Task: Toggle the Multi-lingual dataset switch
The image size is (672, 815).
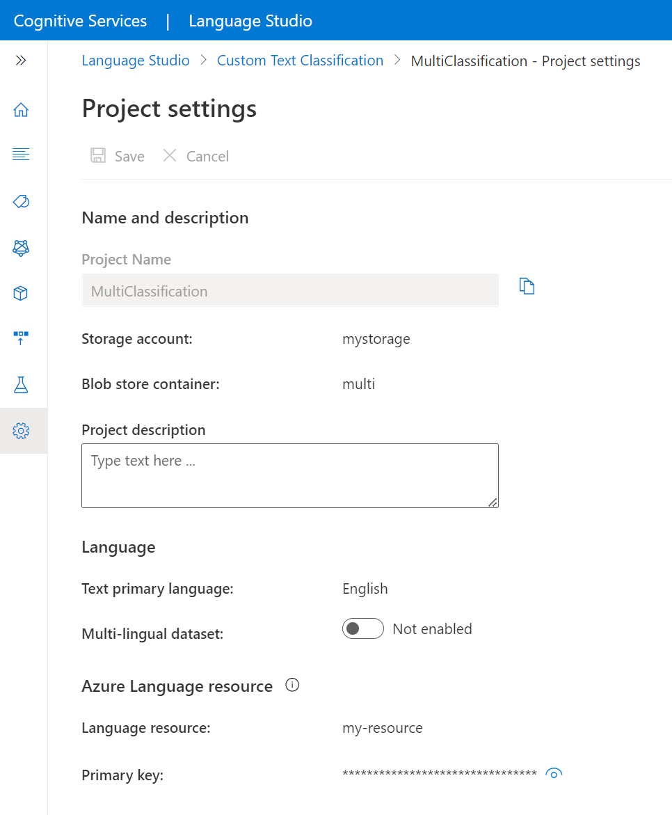Action: [x=362, y=629]
